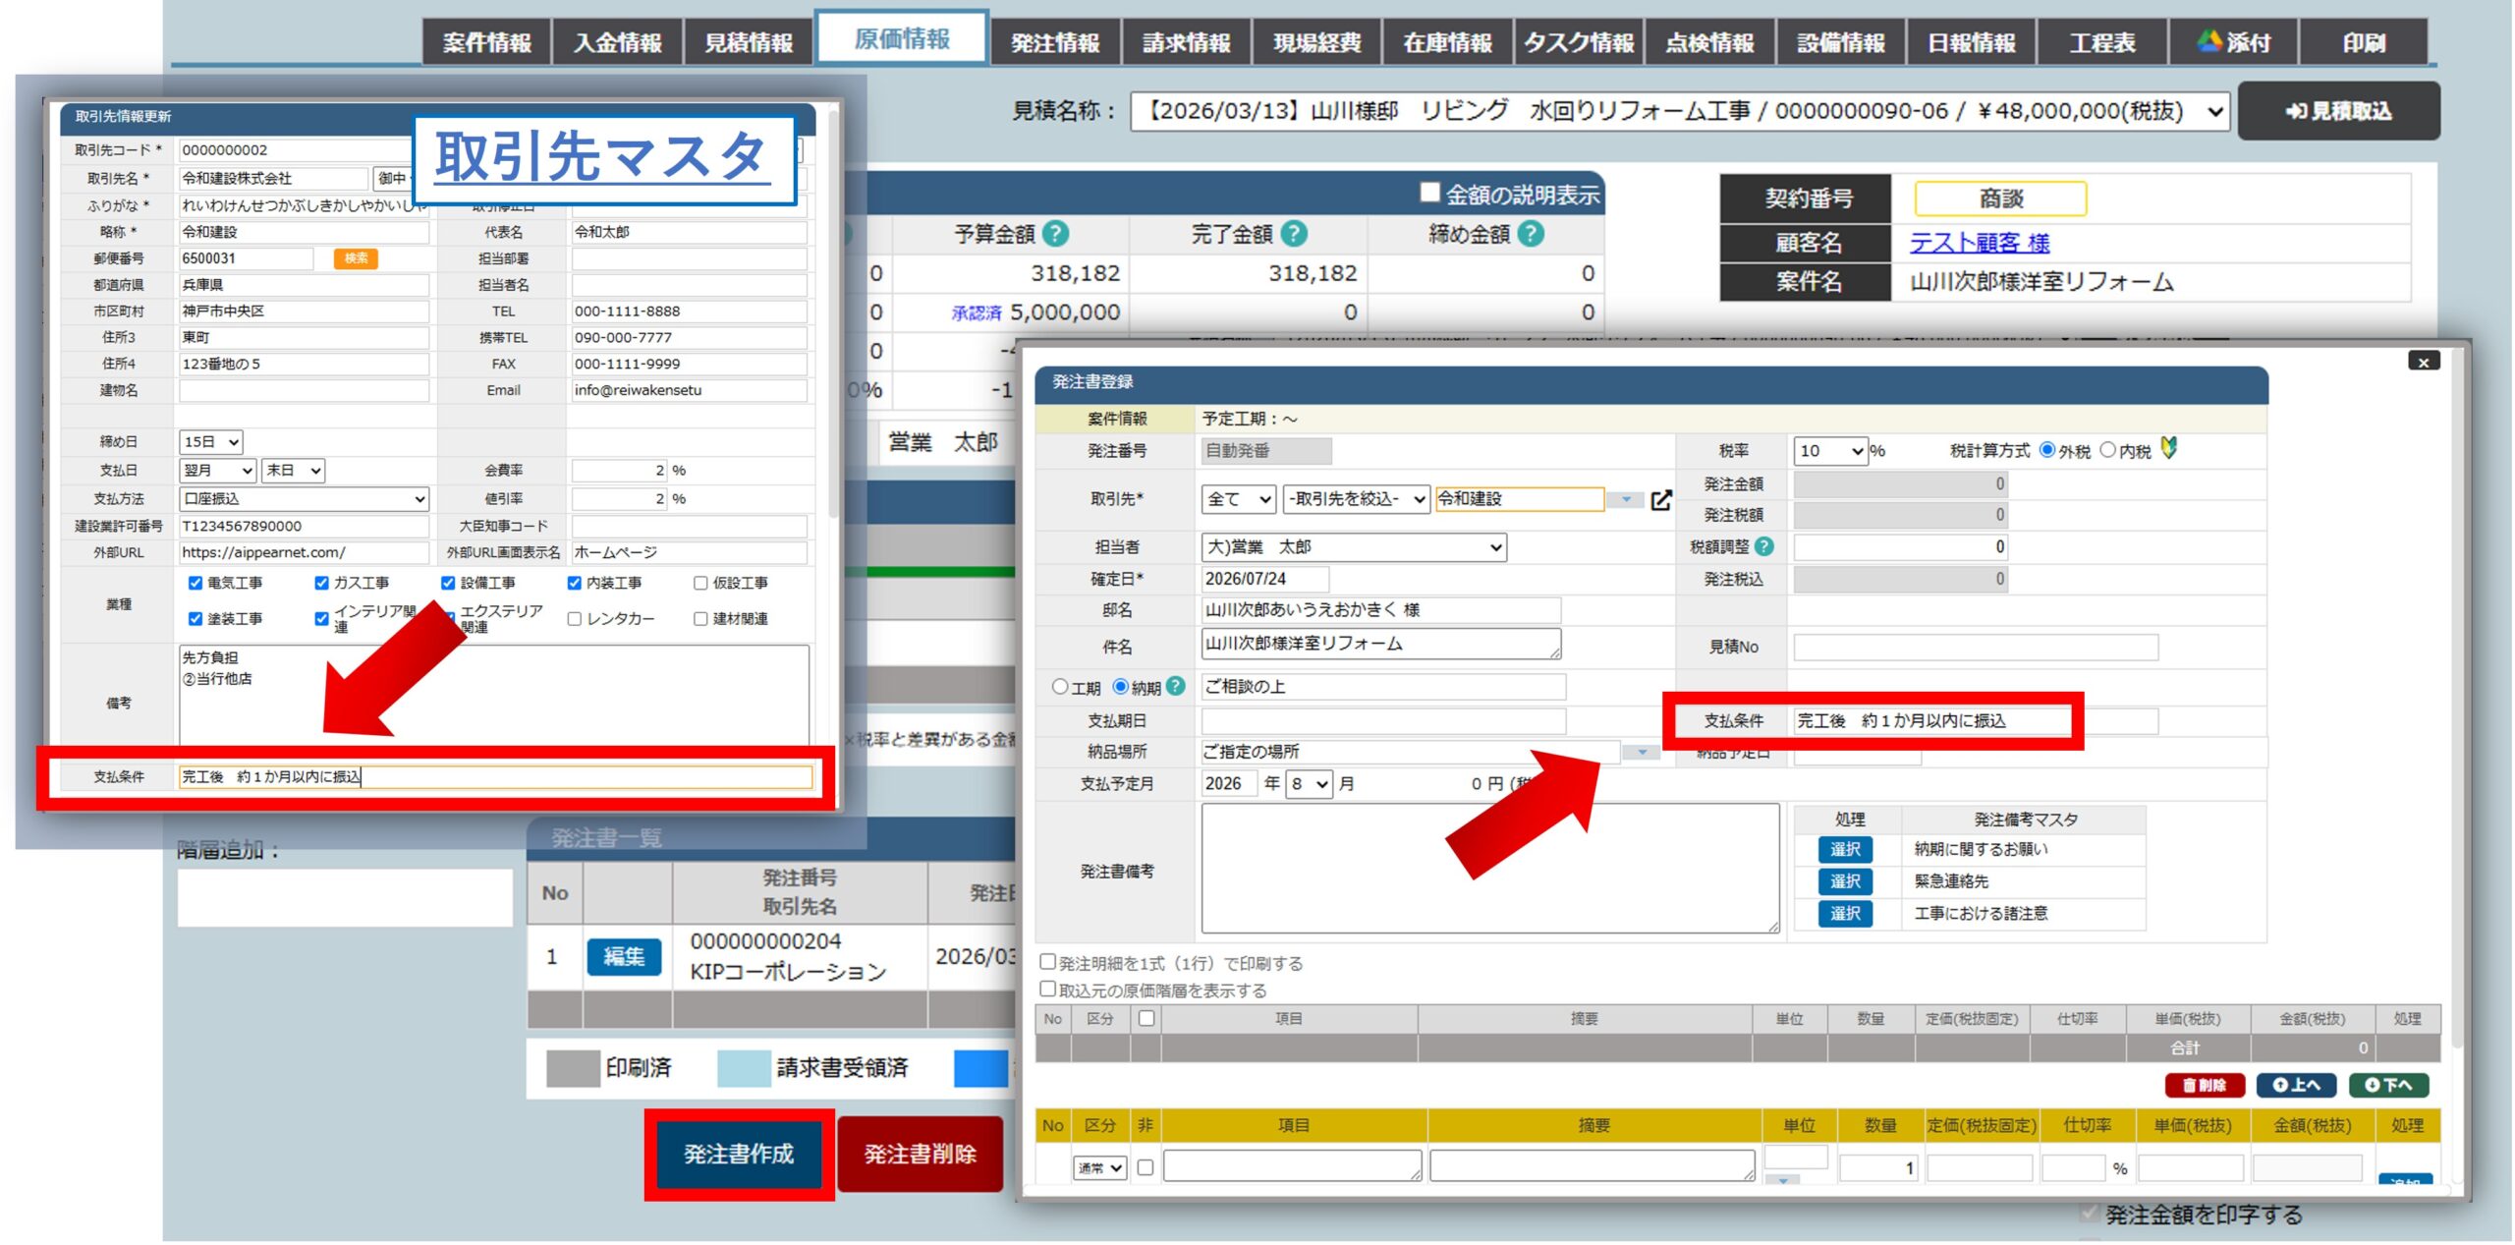Image resolution: width=2515 pixels, height=1245 pixels.
Task: Move row down with 下へ button
Action: tap(2388, 1085)
